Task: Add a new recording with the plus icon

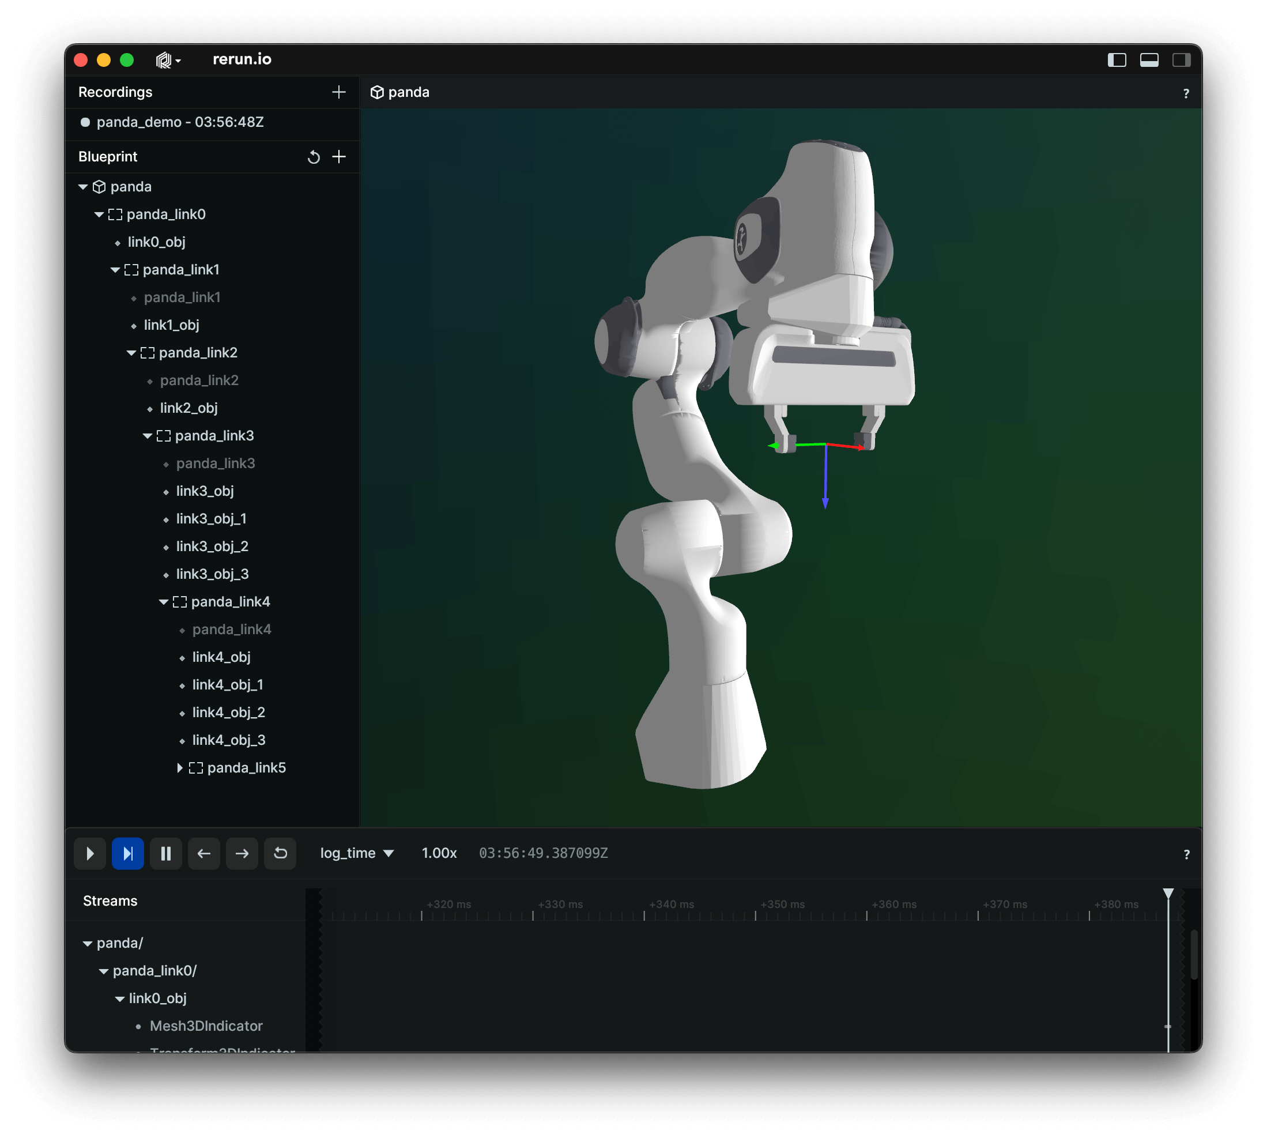Action: [x=339, y=92]
